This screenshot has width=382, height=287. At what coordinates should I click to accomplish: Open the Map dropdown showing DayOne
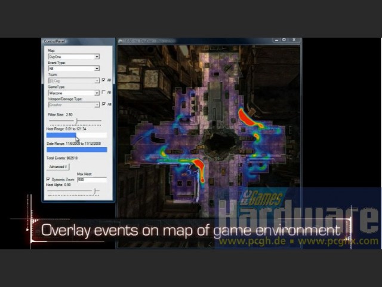coord(73,57)
